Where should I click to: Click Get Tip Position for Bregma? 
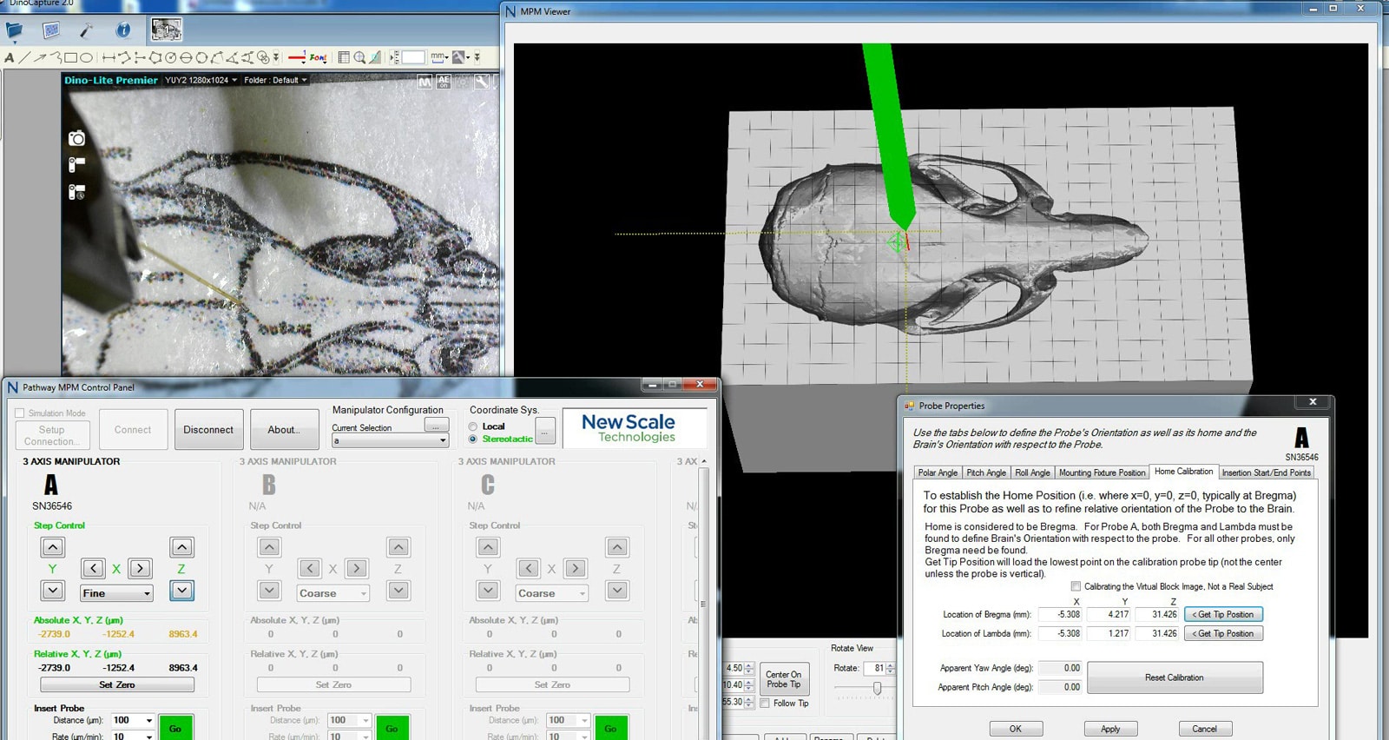click(1223, 614)
